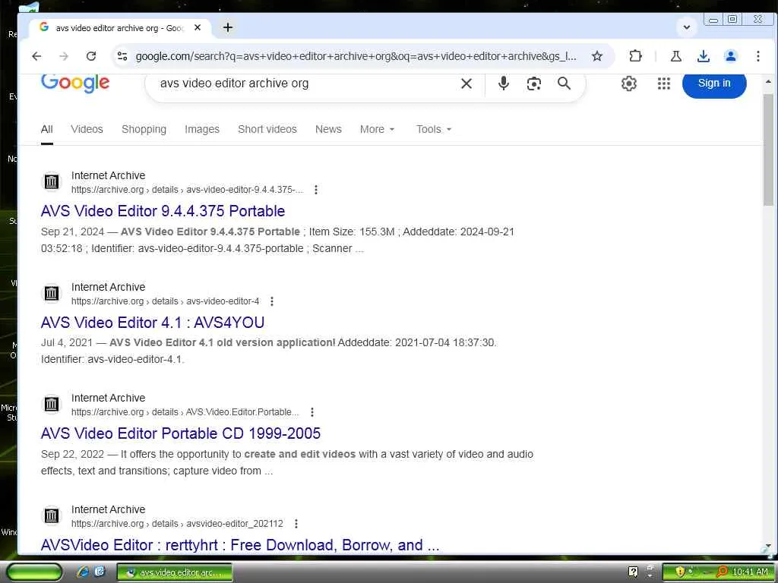Viewport: 778px width, 583px height.
Task: Open AVS Video Editor 9.4.4.375 Portable result
Action: coord(163,211)
